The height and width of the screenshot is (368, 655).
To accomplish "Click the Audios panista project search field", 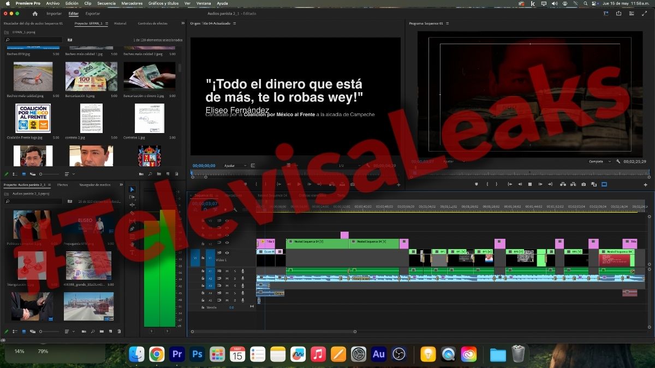I will pyautogui.click(x=33, y=201).
